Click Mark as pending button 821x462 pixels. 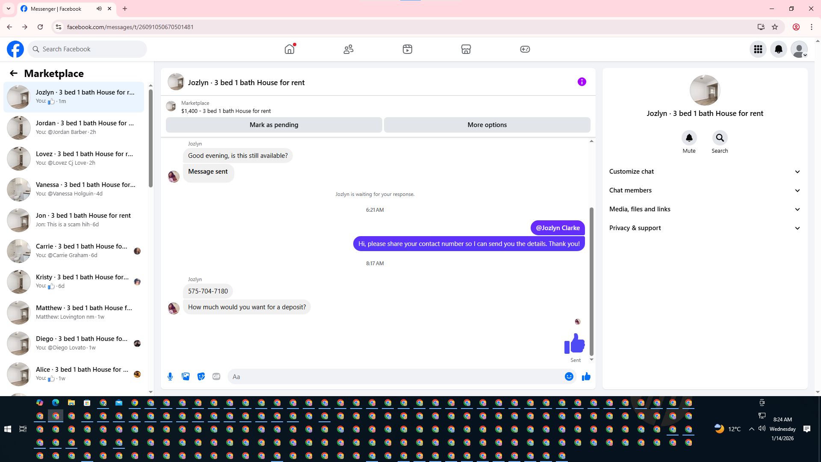click(274, 125)
